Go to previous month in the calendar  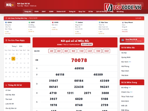coord(6,46)
